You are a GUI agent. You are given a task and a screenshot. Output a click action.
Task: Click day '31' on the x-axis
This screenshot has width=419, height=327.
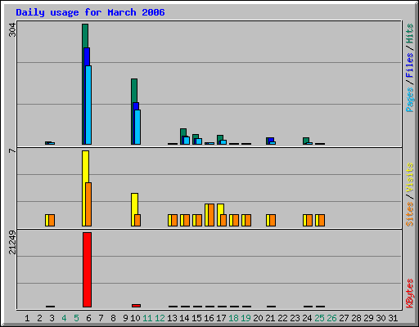click(x=393, y=318)
